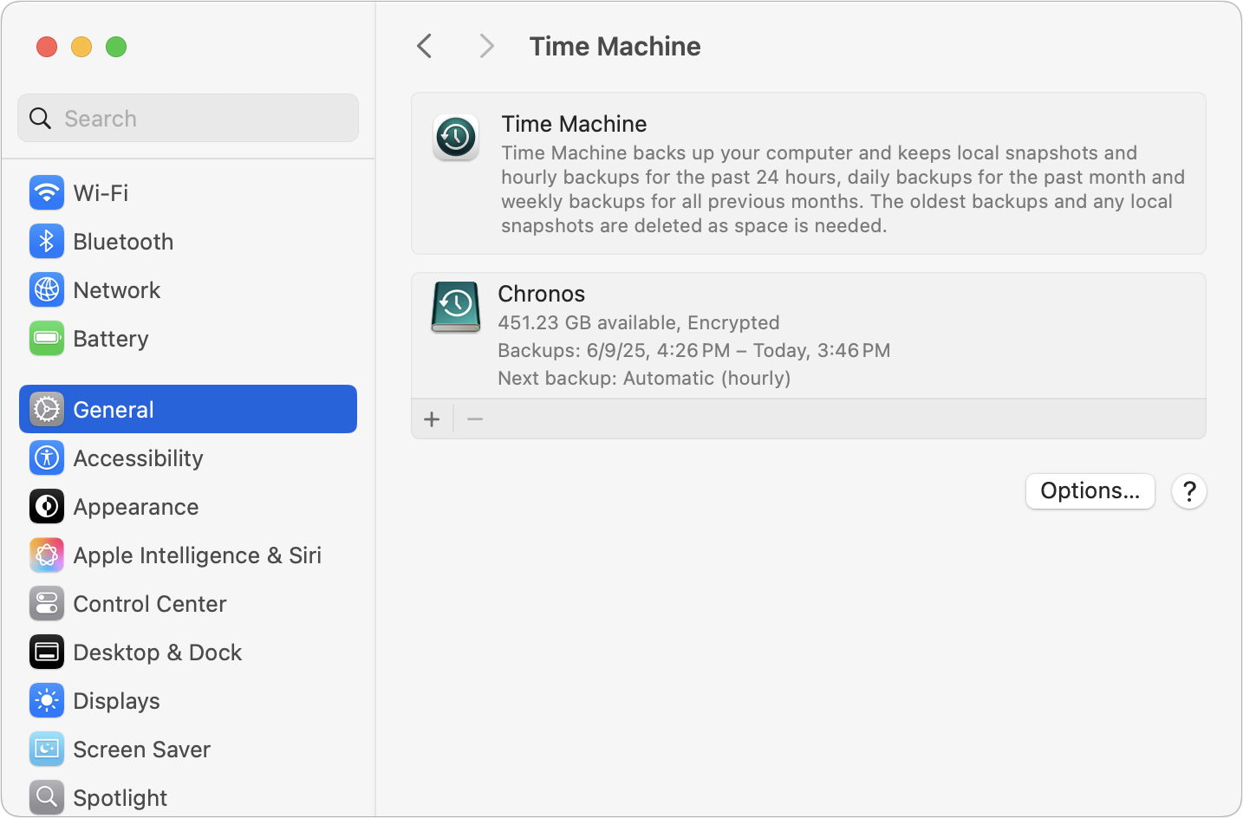Viewport: 1243px width, 818px height.
Task: Click the Time Machine clock icon
Action: (x=456, y=137)
